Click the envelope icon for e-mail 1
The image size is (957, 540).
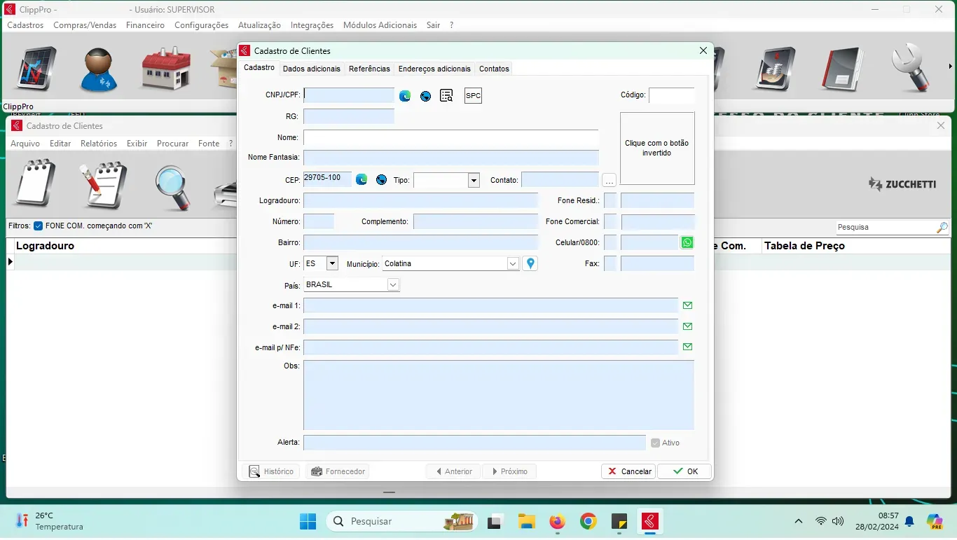point(687,305)
